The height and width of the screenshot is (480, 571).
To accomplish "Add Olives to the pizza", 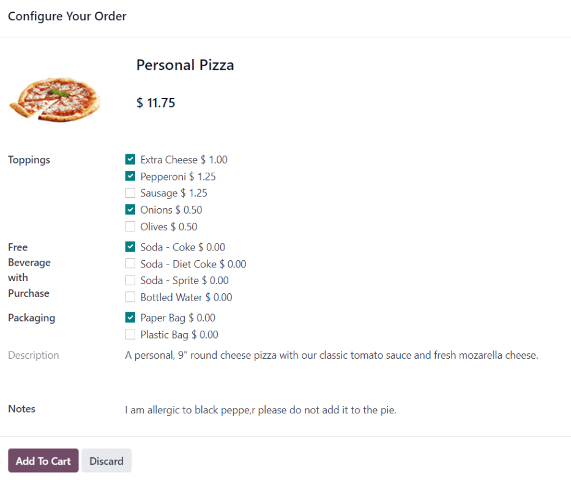I will [130, 227].
